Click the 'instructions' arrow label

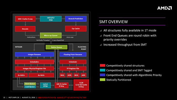(x=31, y=37)
